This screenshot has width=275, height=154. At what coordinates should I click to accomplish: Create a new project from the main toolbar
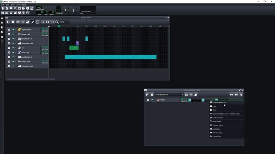pyautogui.click(x=3, y=8)
